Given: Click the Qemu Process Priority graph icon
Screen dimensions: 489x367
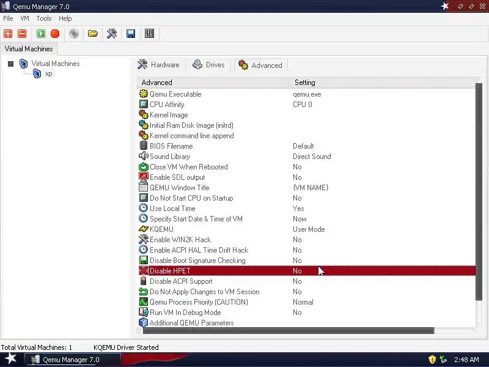Looking at the screenshot, I should point(144,302).
